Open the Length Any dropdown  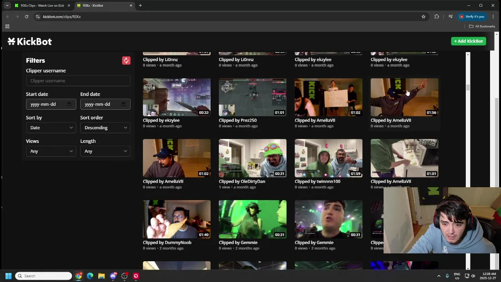point(105,151)
